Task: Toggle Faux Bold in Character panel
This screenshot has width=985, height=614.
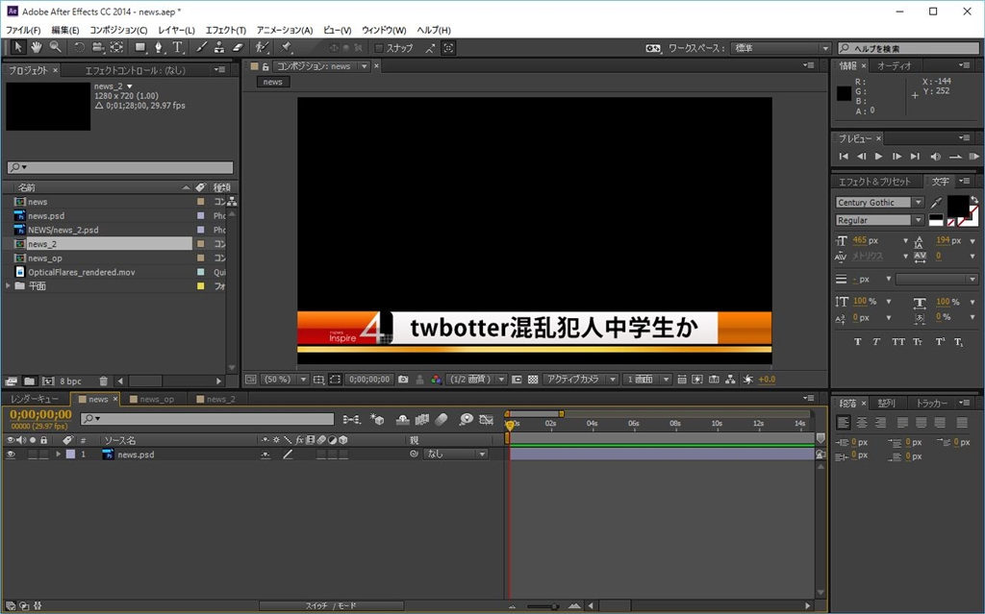Action: click(858, 342)
